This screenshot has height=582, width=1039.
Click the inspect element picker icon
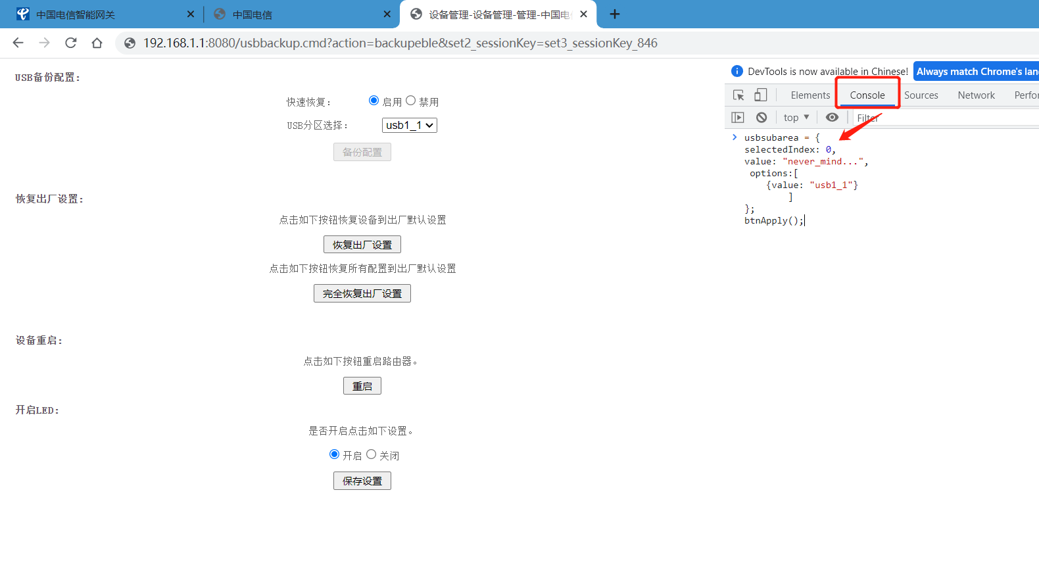point(738,95)
